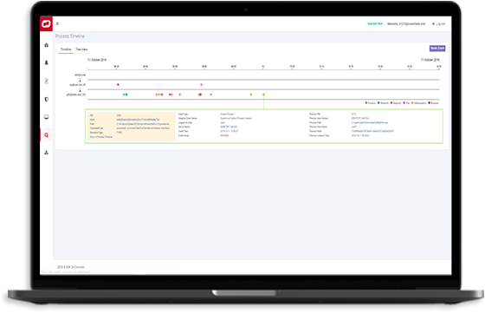Image resolution: width=485 pixels, height=313 pixels.
Task: Open the Device Name link value
Action: [229, 127]
